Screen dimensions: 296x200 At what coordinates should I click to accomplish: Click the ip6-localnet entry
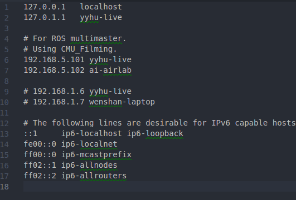[x=89, y=144]
